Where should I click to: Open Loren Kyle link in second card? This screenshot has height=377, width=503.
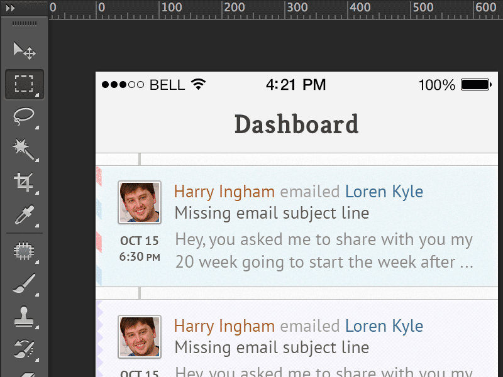point(384,326)
